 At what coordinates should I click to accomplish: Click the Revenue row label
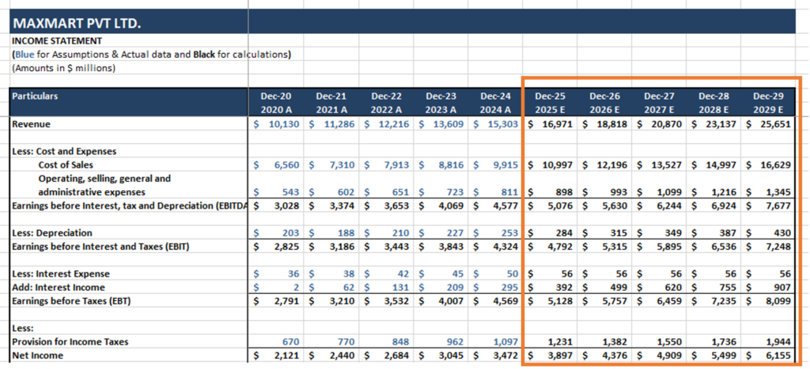click(31, 124)
